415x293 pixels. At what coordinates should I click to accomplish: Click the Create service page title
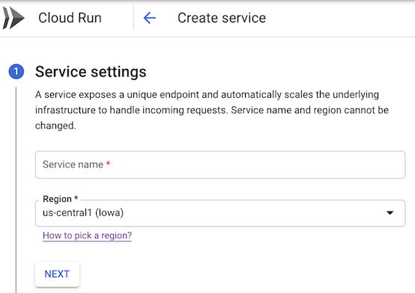(x=222, y=18)
